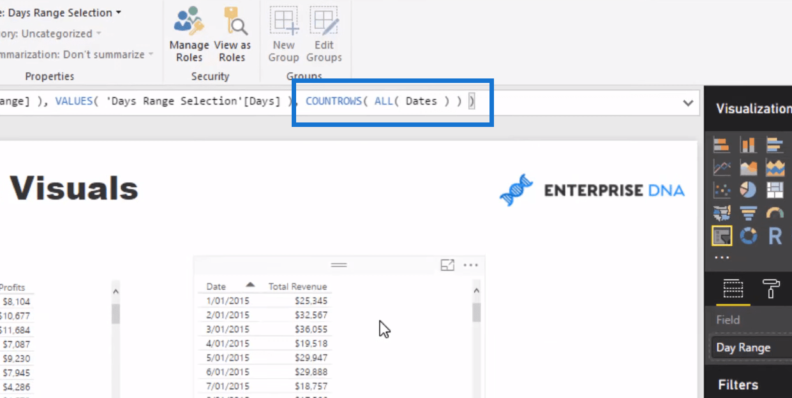Open Manage Roles in the Security group
This screenshot has height=398, width=792.
click(189, 34)
